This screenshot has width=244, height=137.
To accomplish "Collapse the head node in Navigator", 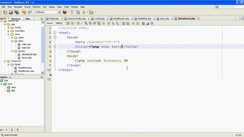I will click(x=2, y=84).
